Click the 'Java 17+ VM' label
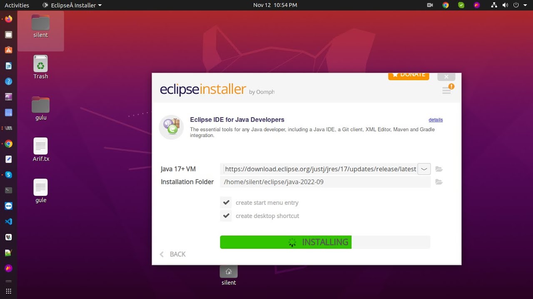 (x=178, y=169)
